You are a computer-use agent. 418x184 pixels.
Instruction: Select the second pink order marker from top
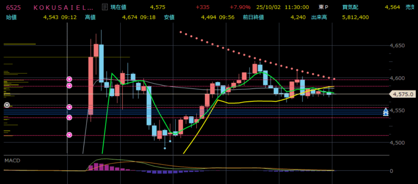coord(69,86)
